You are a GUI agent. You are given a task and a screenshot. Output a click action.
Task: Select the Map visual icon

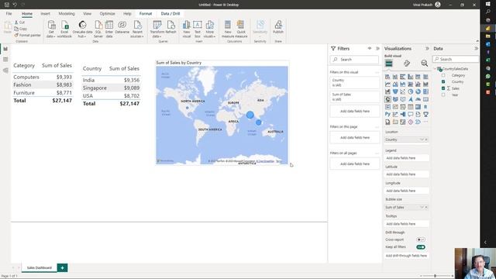tap(387, 99)
